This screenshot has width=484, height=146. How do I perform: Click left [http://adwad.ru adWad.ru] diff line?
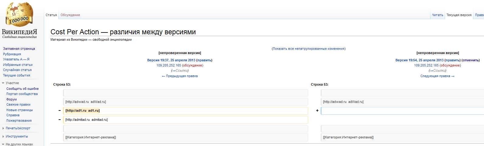coord(186,102)
